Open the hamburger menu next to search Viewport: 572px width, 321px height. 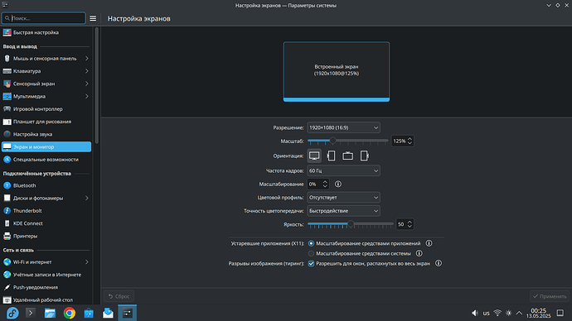tap(93, 18)
